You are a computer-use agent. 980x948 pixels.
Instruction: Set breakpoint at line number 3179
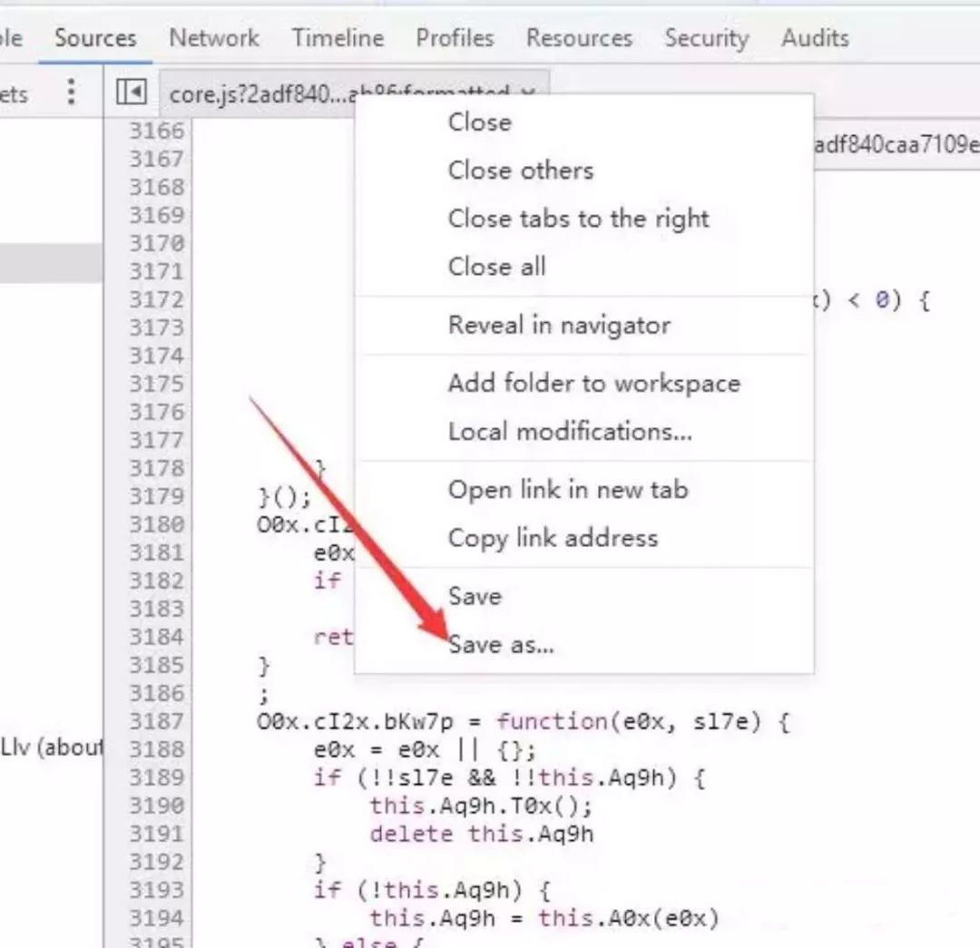(x=157, y=496)
